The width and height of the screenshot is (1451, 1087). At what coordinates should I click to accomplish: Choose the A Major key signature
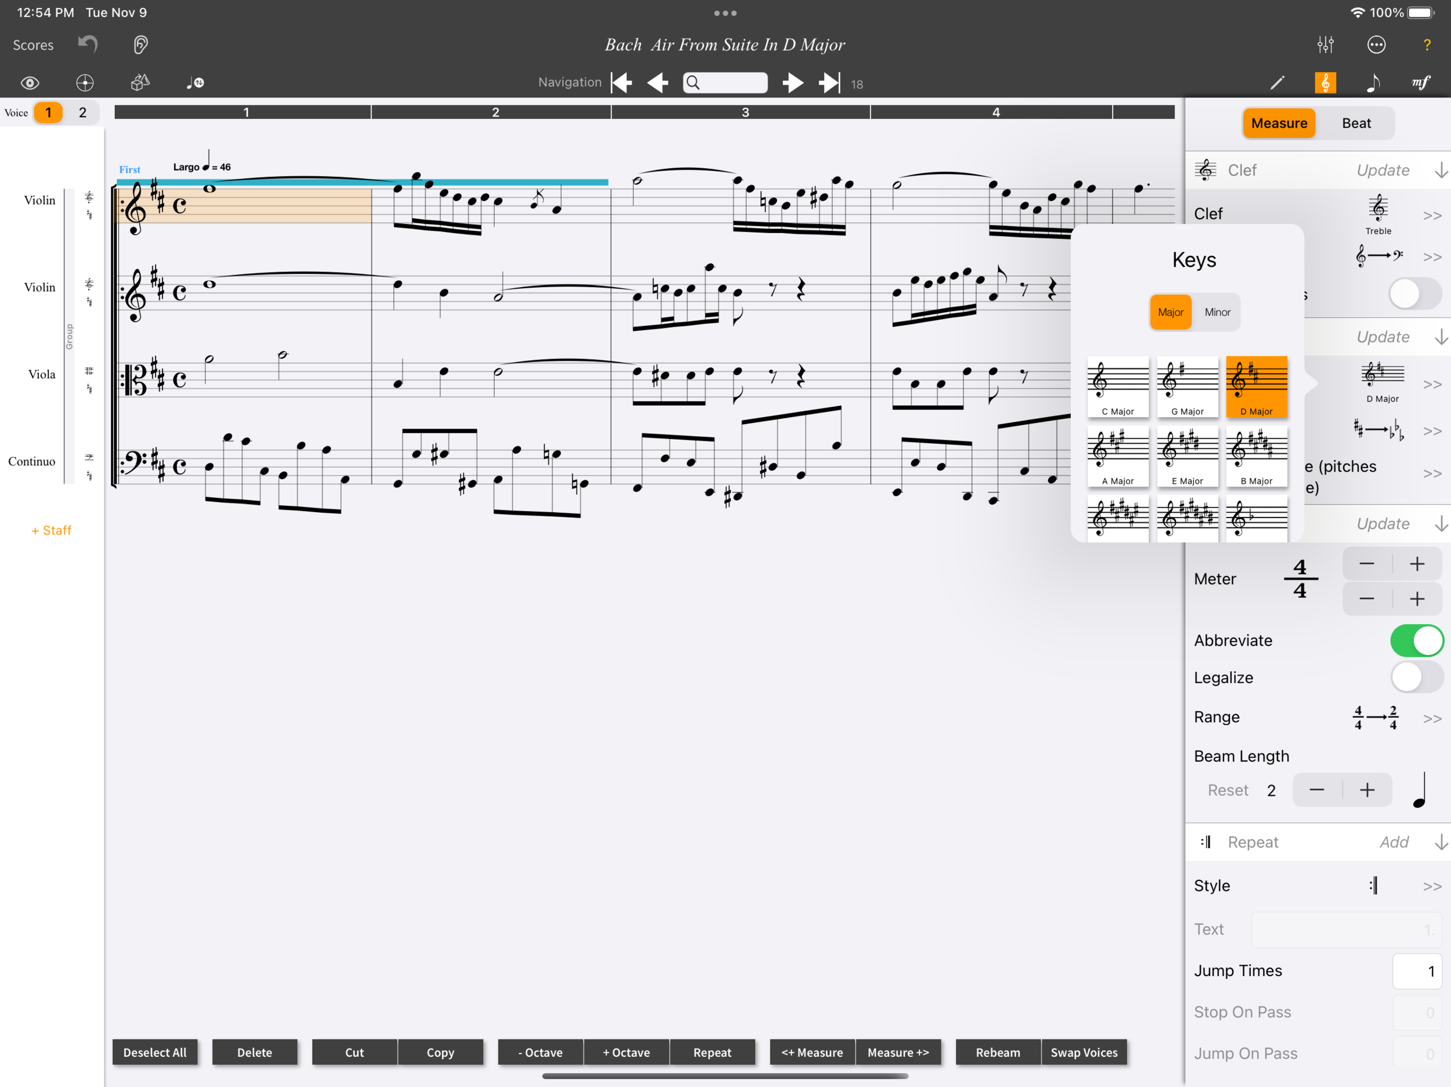click(x=1118, y=456)
